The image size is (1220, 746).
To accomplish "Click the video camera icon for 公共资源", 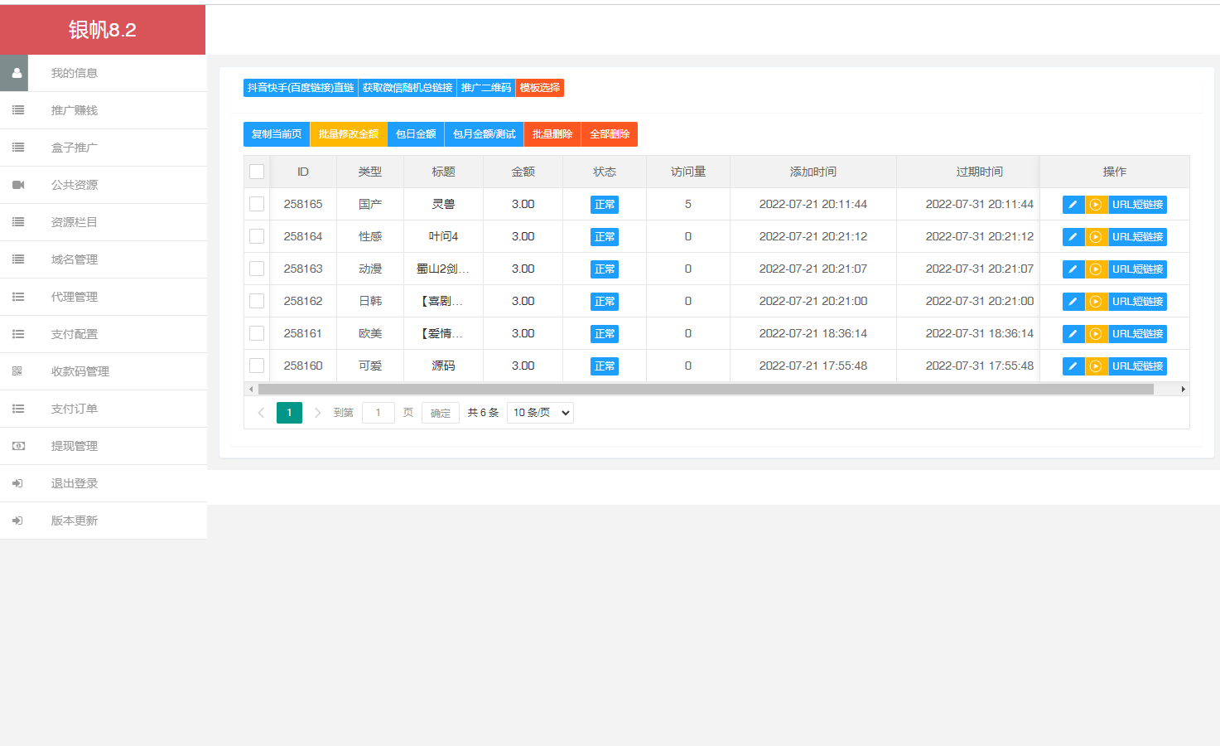I will pos(18,185).
